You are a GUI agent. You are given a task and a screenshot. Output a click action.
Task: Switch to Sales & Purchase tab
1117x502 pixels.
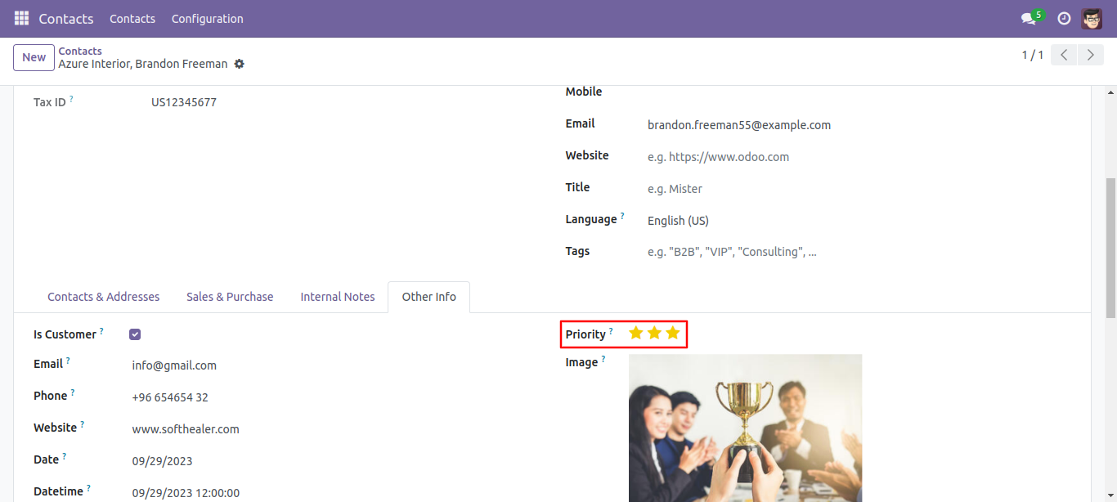pos(230,297)
